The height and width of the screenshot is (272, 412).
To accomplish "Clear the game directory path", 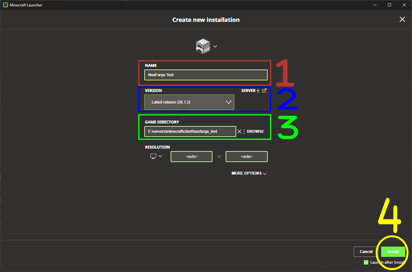I will (x=239, y=131).
